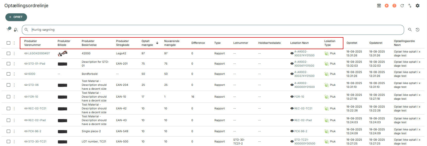Select the REC-02-TC21 row checkbox
This screenshot has width=427, height=146.
[8, 109]
